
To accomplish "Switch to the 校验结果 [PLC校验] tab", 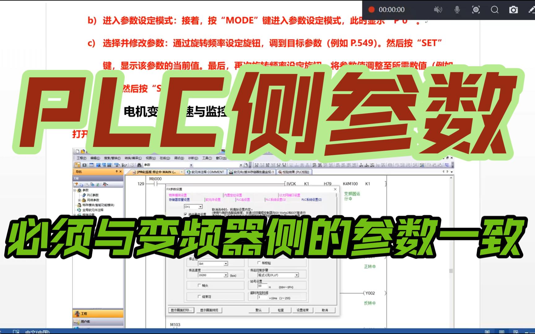I will pyautogui.click(x=294, y=172).
